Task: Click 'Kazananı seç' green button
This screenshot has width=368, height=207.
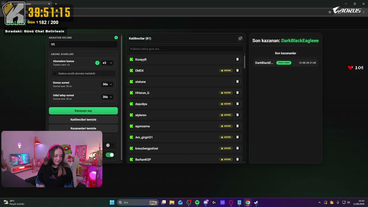Action: click(x=83, y=111)
